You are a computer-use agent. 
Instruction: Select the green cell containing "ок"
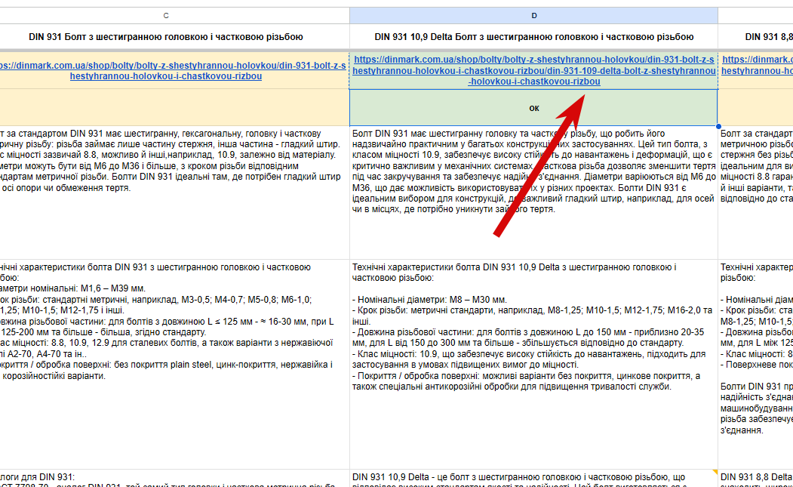pyautogui.click(x=533, y=108)
